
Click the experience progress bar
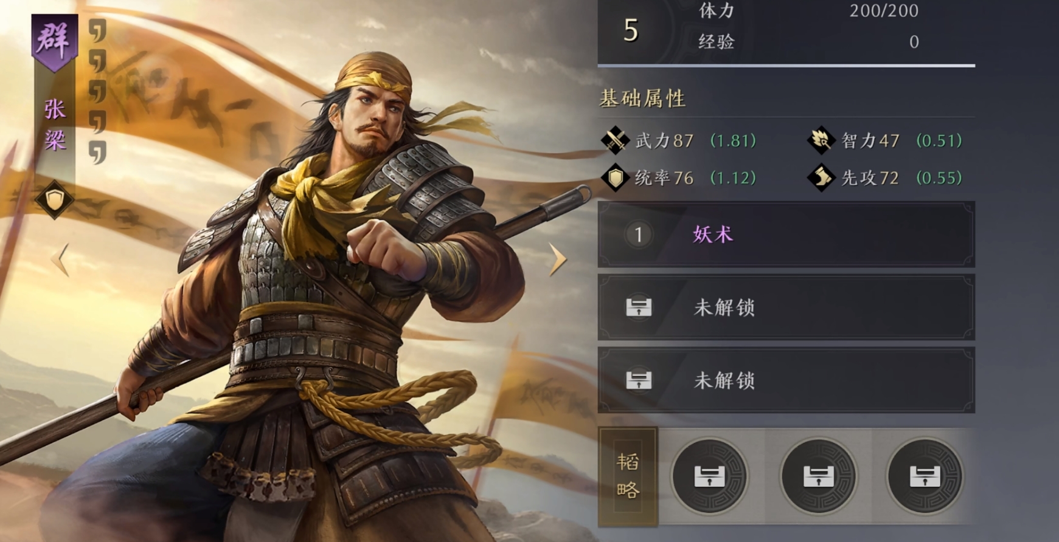786,65
